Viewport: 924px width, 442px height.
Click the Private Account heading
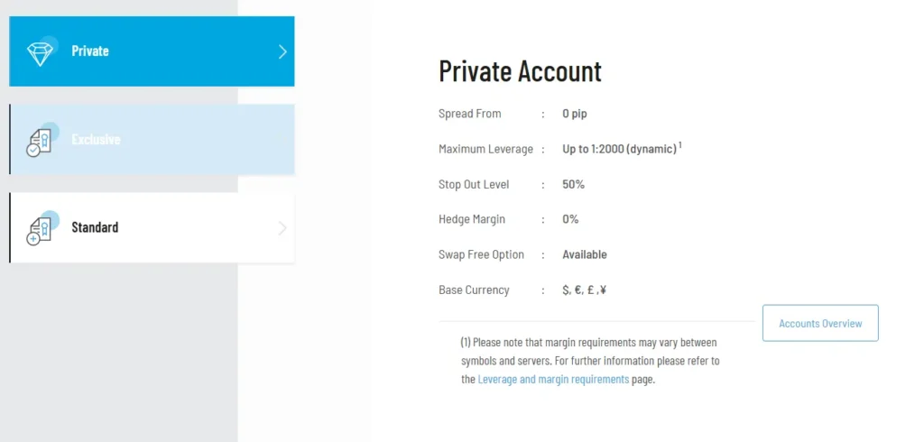[520, 71]
